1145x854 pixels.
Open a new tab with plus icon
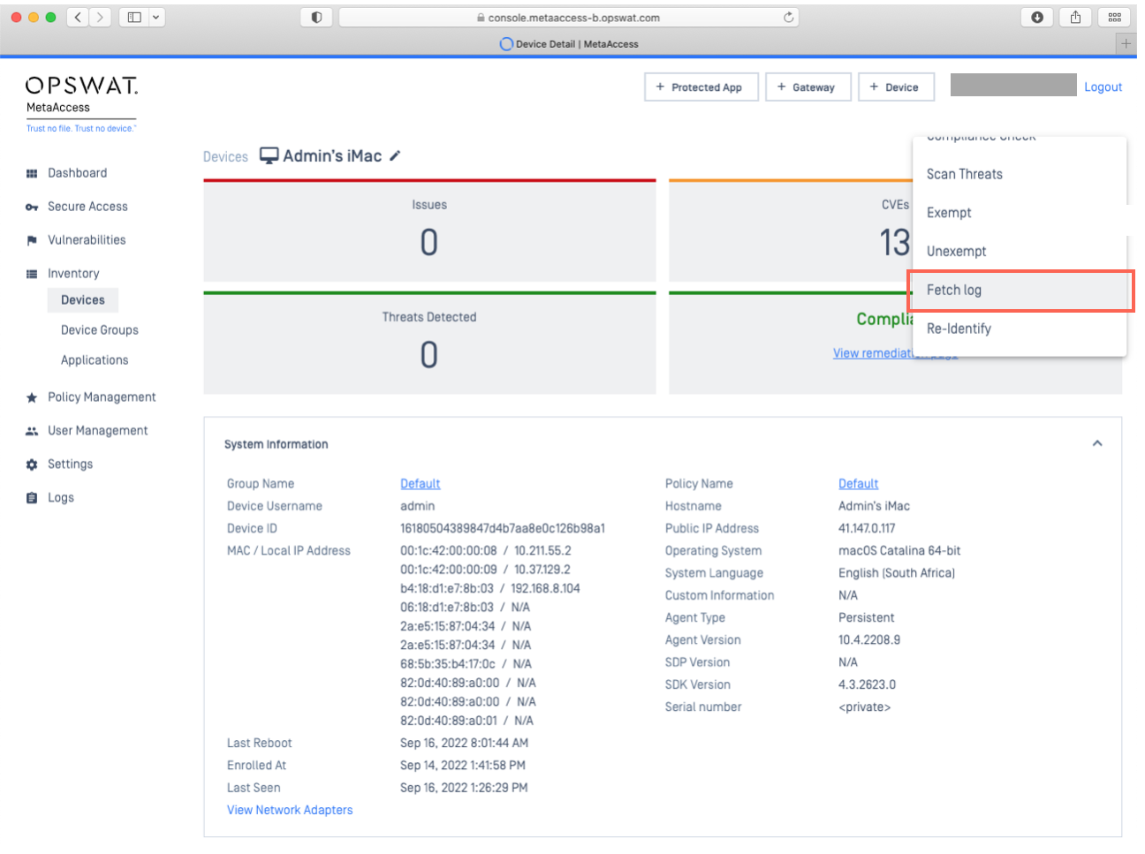pos(1126,43)
